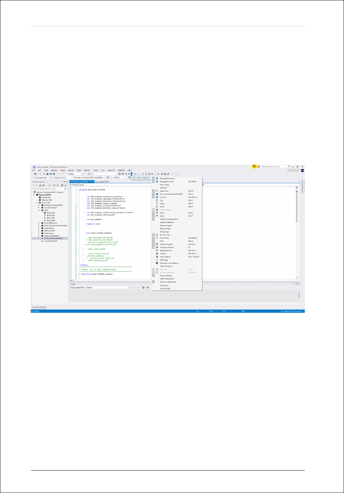
Task: Click the Extensions and Updates icon
Action: click(157, 263)
